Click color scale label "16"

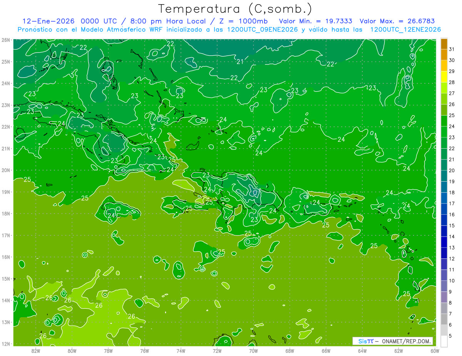(452, 215)
